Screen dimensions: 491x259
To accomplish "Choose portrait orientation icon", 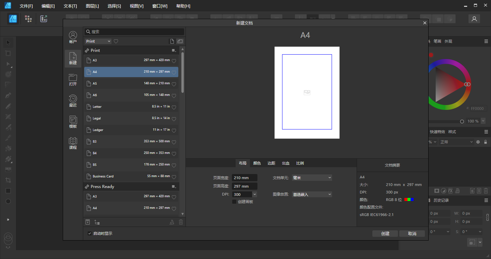I will coord(173,41).
